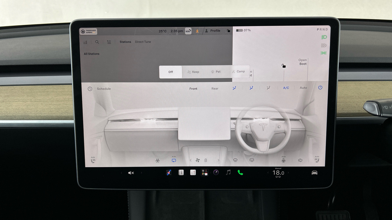Toggle the windshield defrost icon
This screenshot has width=392, height=220.
click(x=235, y=160)
